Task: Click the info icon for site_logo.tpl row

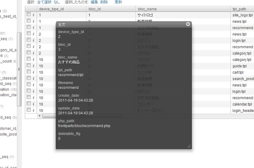Action: tap(33, 15)
